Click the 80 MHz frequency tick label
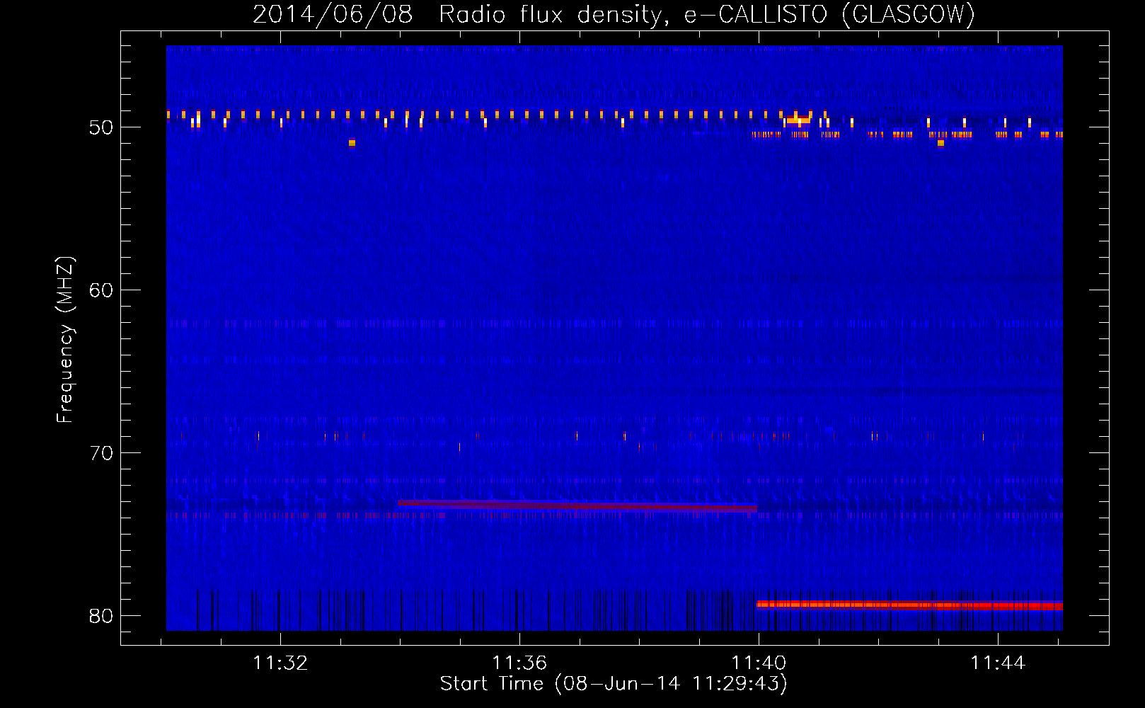1145x708 pixels. (101, 616)
